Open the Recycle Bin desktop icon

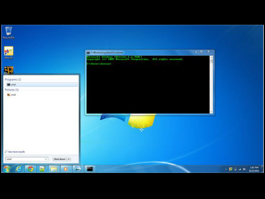point(9,32)
